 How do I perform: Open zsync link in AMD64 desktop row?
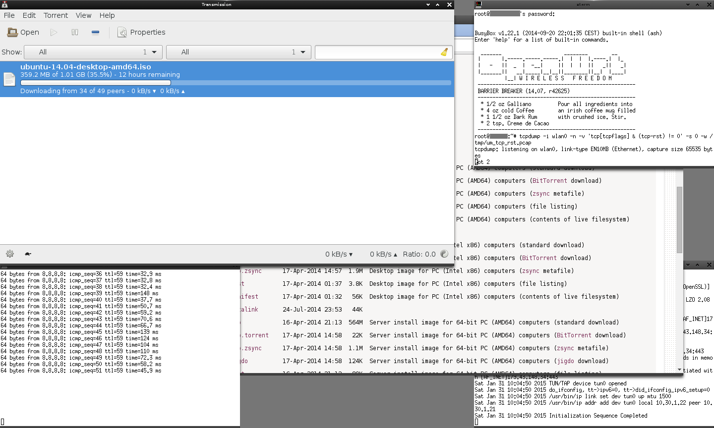pyautogui.click(x=541, y=194)
